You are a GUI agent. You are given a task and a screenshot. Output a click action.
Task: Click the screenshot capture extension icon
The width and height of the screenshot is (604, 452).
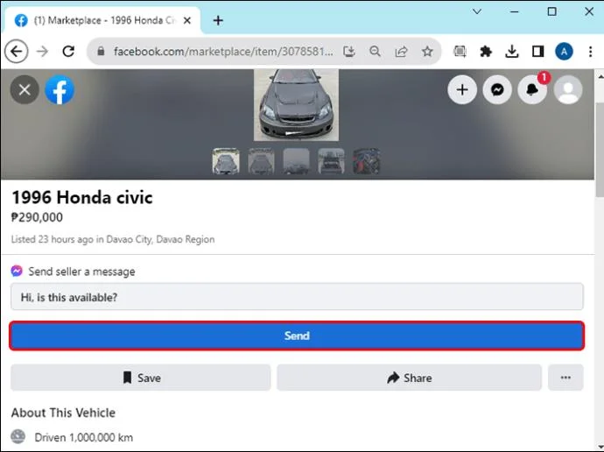(x=460, y=52)
